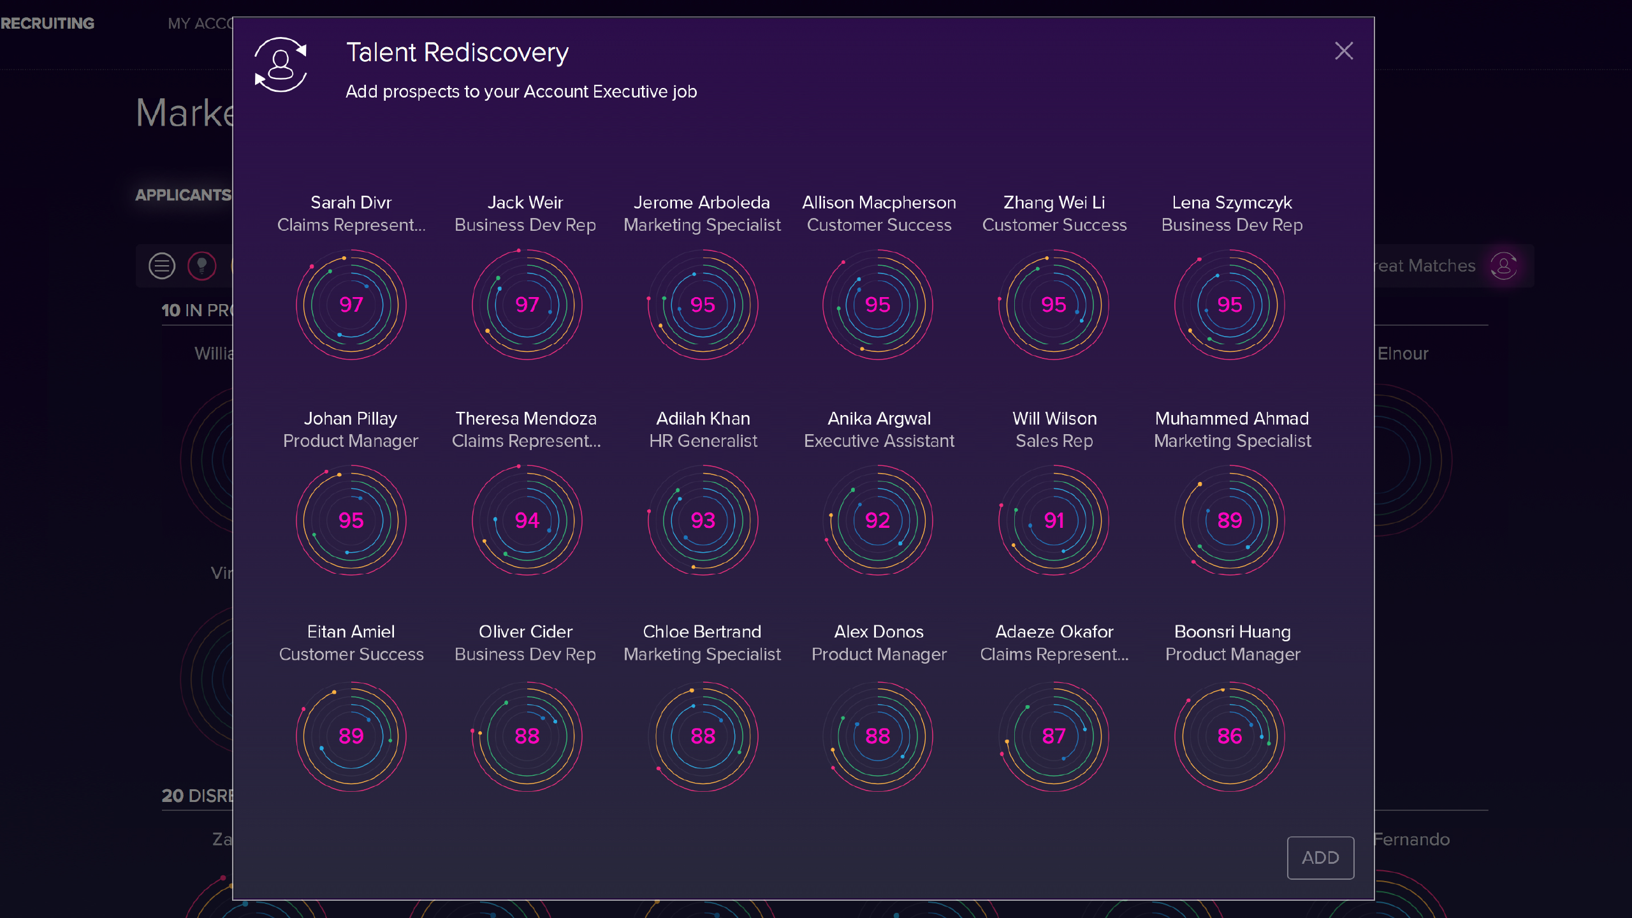Select Sarah Divr's 97 score circle
Viewport: 1632px width, 918px height.
click(x=351, y=305)
